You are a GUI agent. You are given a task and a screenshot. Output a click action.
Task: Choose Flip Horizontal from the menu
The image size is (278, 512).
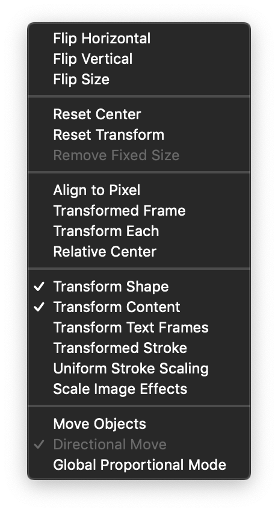[139, 39]
